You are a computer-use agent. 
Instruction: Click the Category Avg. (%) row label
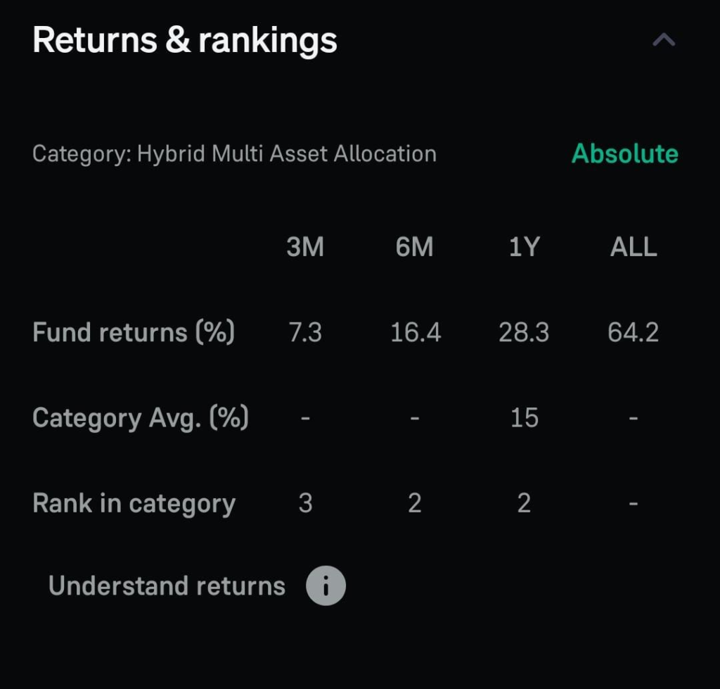(x=141, y=417)
